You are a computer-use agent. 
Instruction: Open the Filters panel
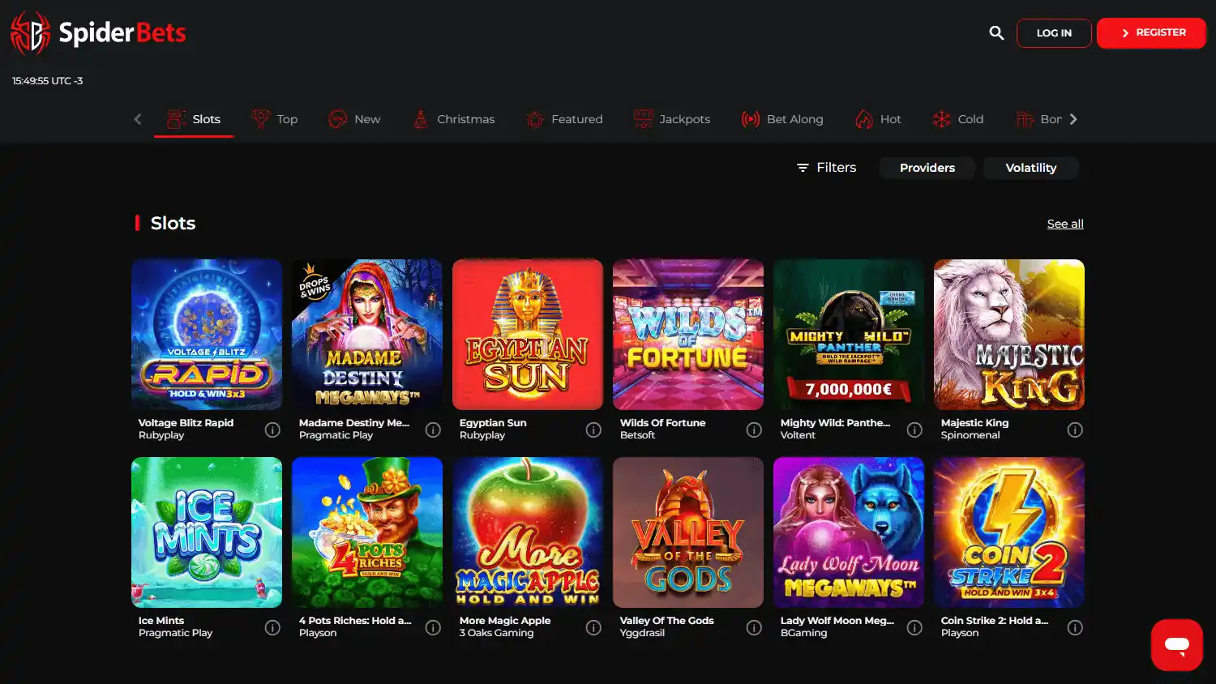[x=826, y=167]
